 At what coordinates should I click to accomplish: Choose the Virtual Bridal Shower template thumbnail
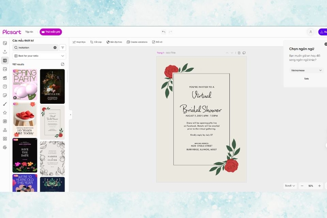(52, 122)
